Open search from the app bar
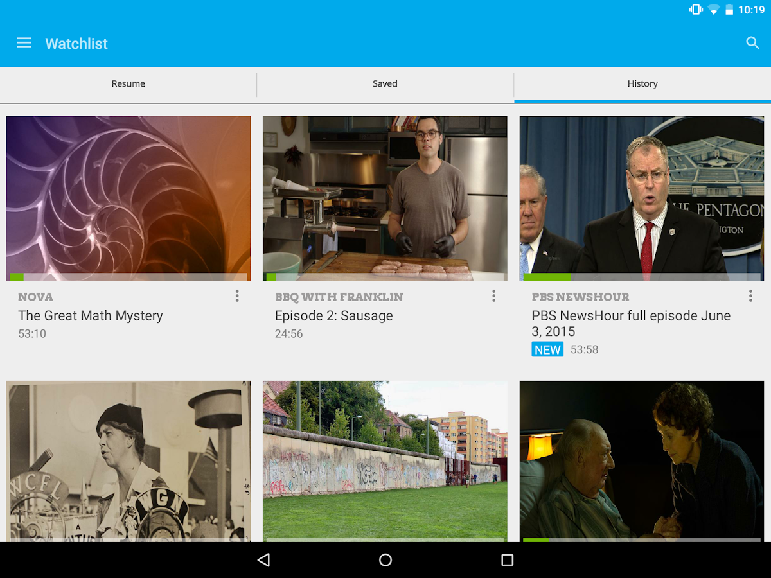 point(752,43)
